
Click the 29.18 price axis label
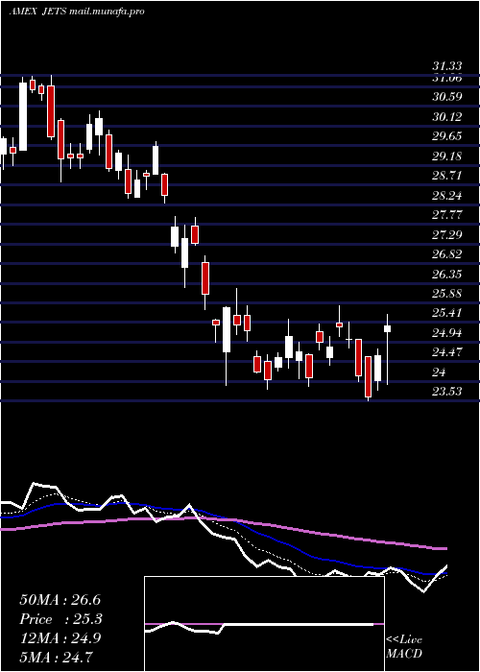coord(446,156)
